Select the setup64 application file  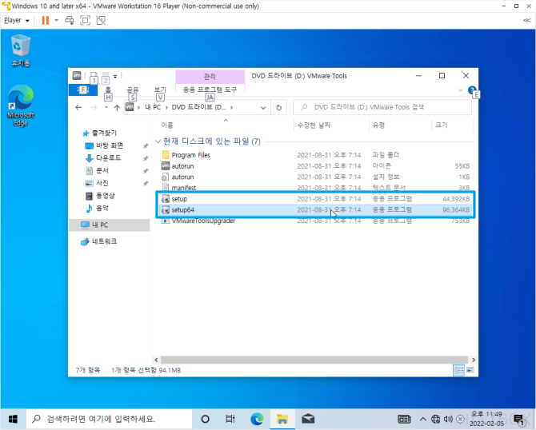315,209
